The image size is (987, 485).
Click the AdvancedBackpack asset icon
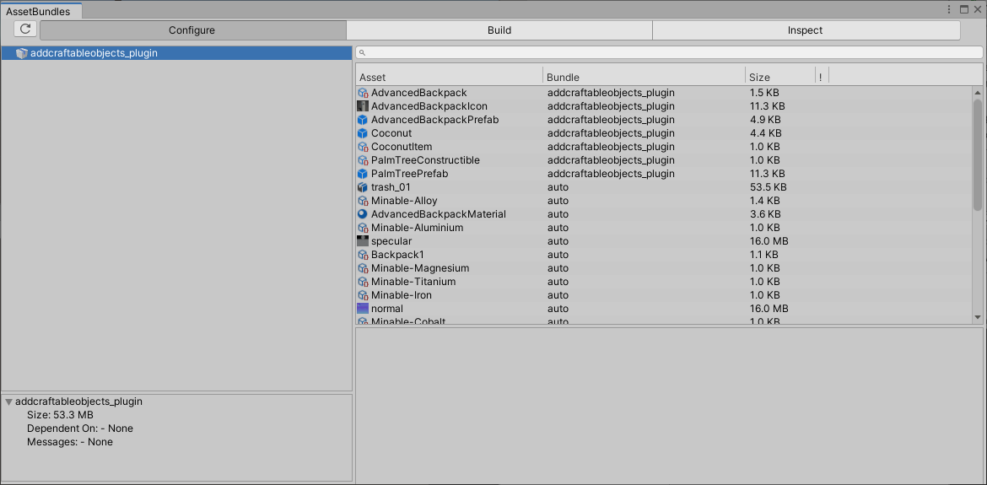point(363,93)
